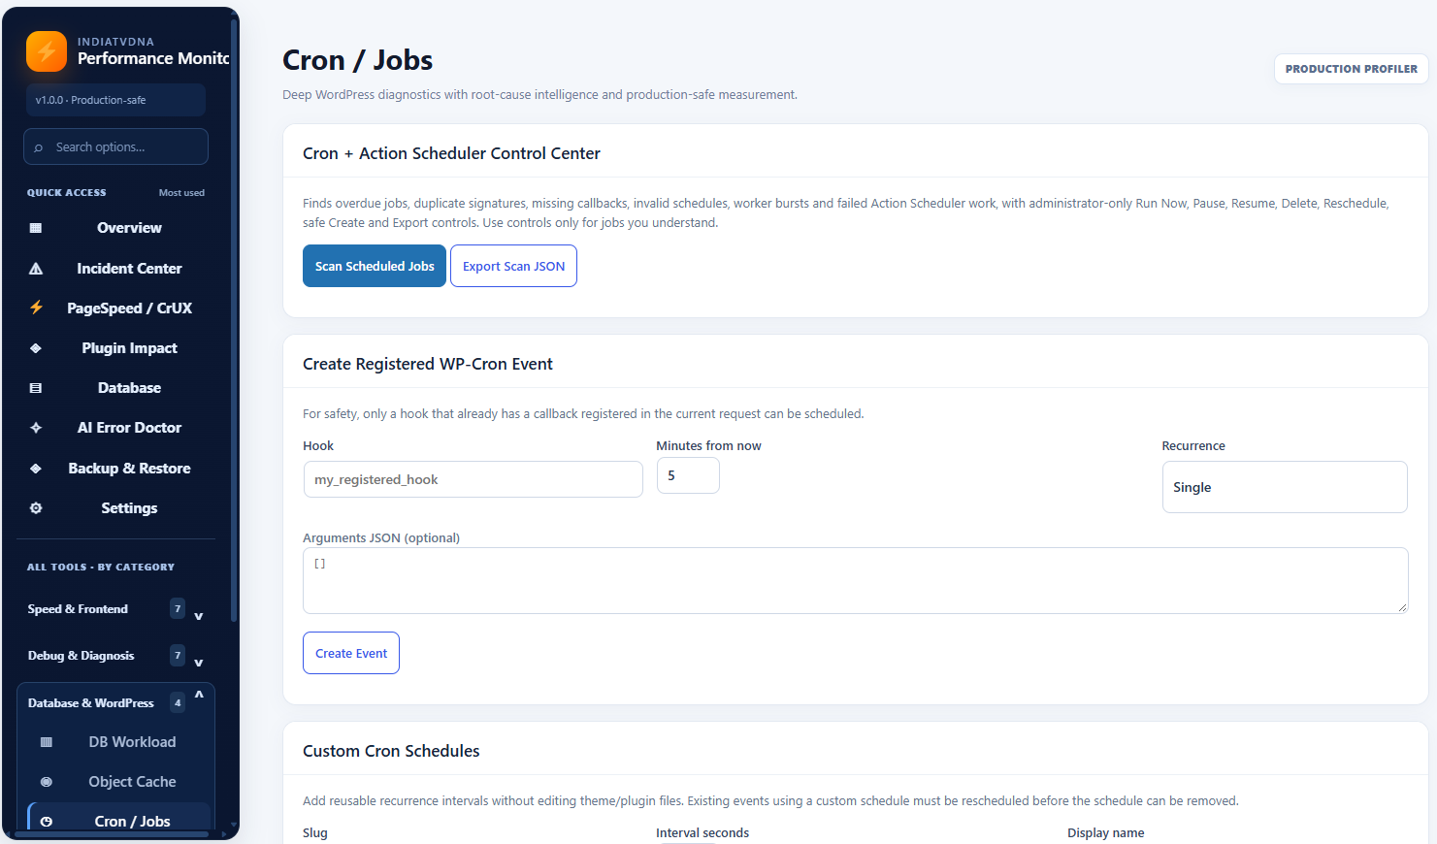The height and width of the screenshot is (844, 1437).
Task: Click the 'Most used' label
Action: (x=181, y=193)
